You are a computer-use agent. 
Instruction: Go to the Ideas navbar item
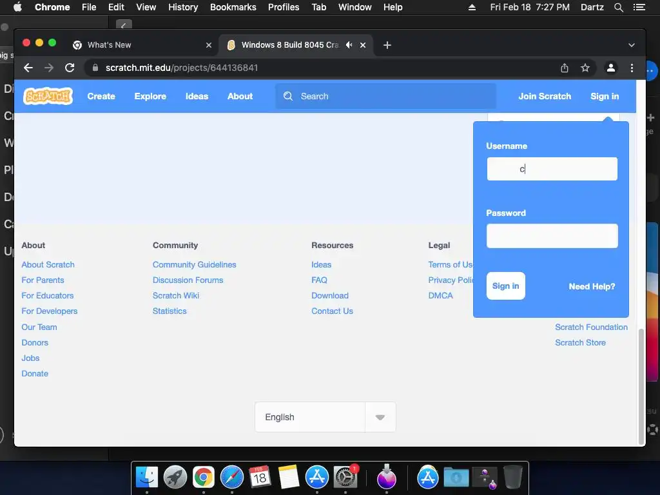click(197, 96)
